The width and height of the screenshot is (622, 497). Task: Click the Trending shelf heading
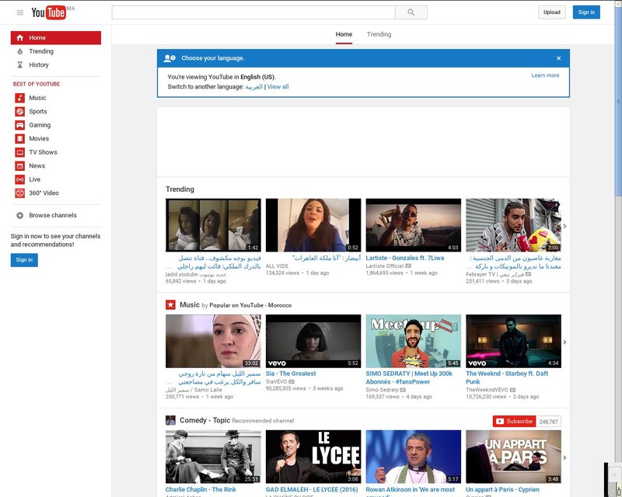pyautogui.click(x=180, y=189)
